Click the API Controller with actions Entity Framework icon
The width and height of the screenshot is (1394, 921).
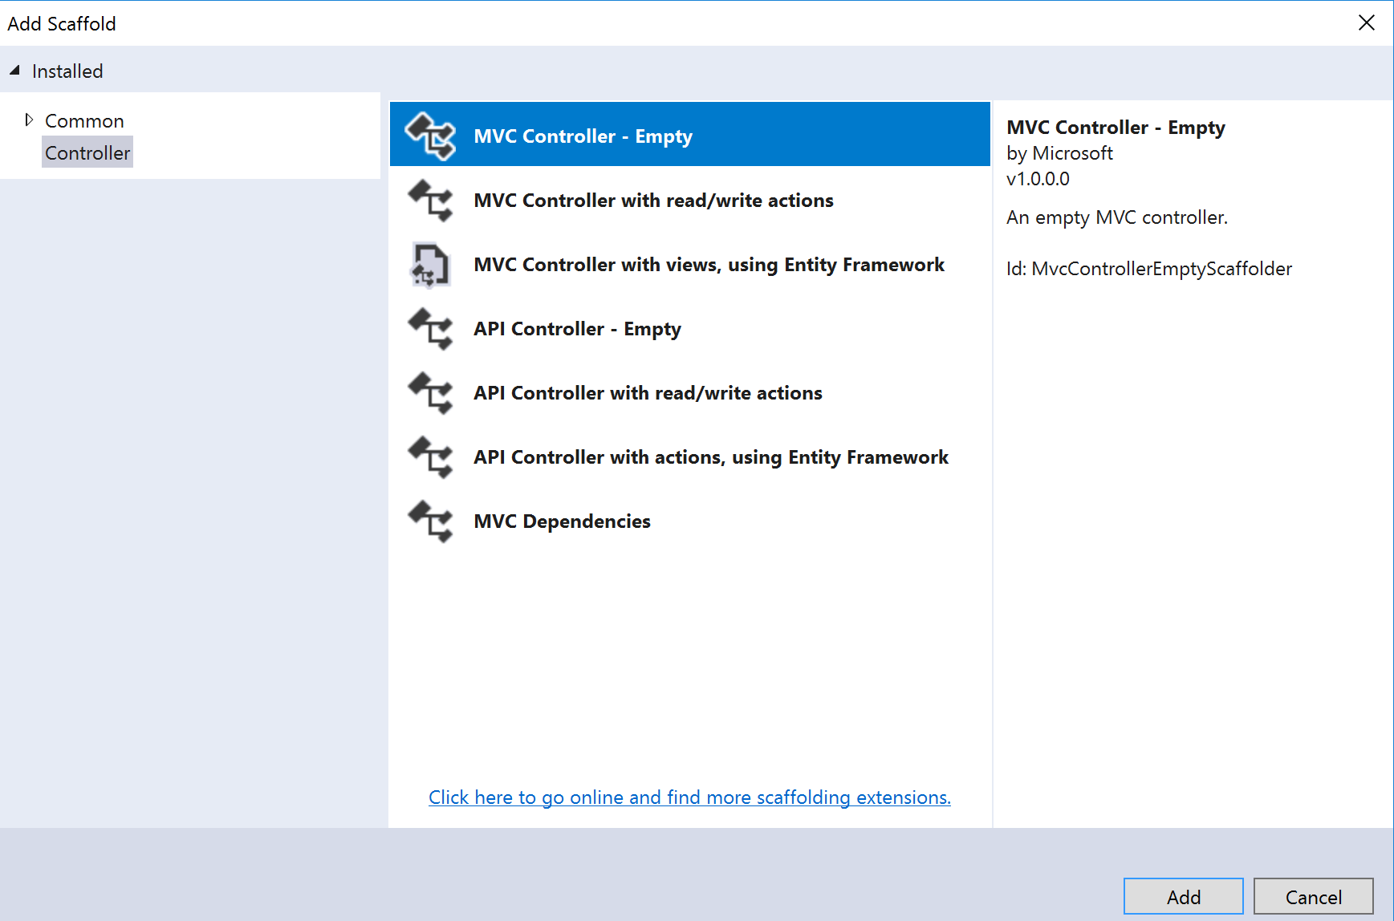pos(430,457)
